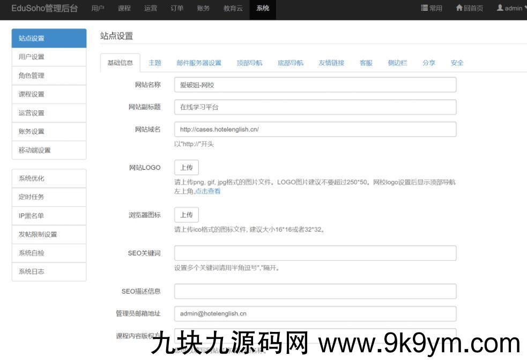Click 上传 button for 网站LOGO
527x363 pixels.
click(x=186, y=168)
